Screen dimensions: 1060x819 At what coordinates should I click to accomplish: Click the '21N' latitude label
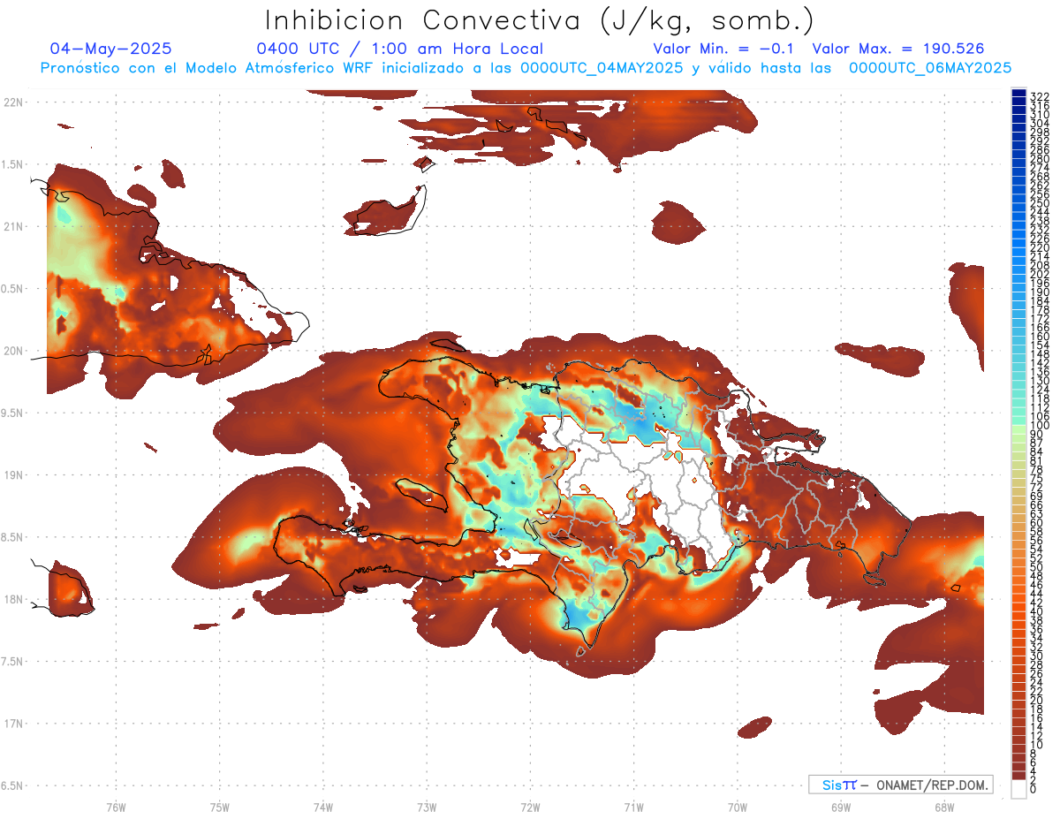[x=13, y=226]
